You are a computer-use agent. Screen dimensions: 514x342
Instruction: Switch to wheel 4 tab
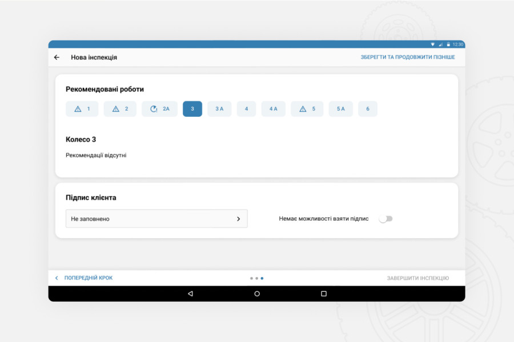point(246,109)
